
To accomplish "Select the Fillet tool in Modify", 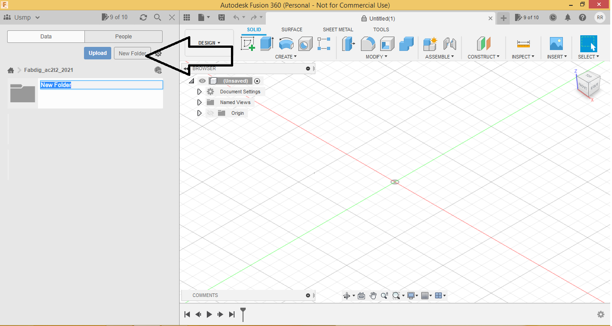I will [368, 43].
